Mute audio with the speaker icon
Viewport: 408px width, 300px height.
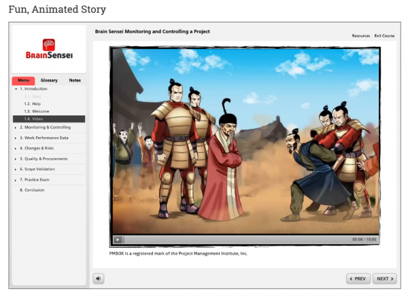(x=99, y=279)
